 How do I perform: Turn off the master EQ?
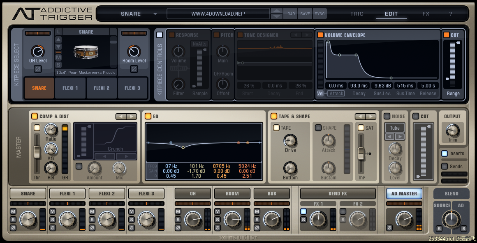148,116
